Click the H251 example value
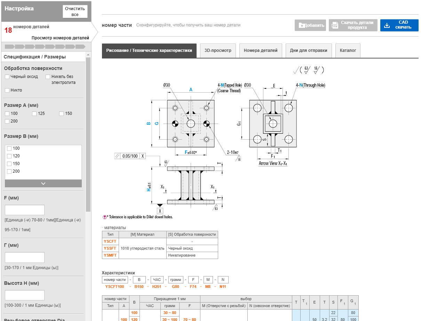421x321 pixels. (157, 287)
